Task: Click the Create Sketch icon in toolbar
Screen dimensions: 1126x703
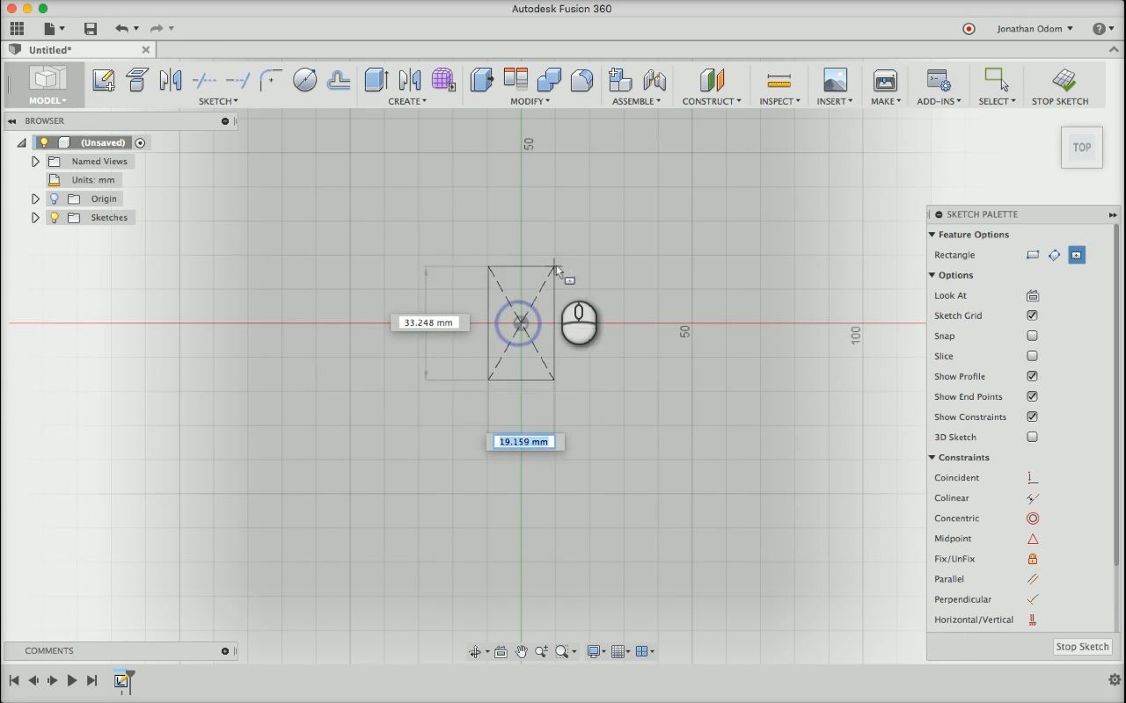Action: (x=103, y=81)
